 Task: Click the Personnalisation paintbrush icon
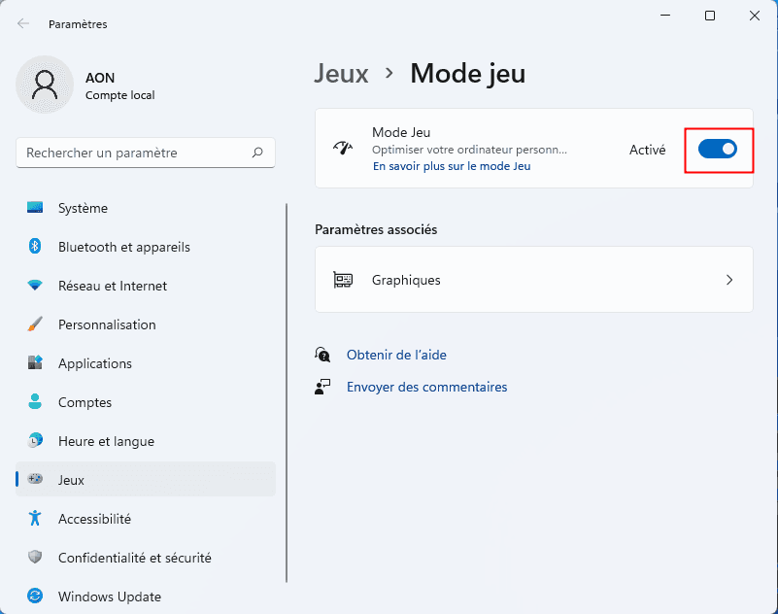tap(36, 324)
